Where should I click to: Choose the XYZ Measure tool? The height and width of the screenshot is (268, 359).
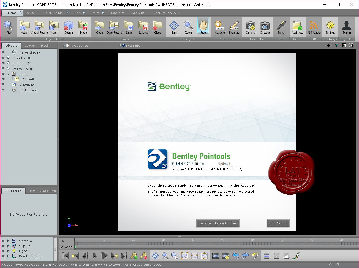[x=219, y=27]
